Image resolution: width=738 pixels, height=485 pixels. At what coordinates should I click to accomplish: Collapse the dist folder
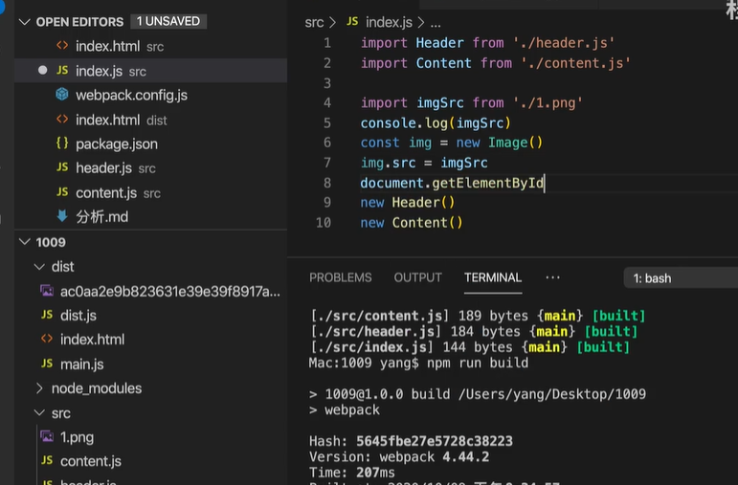pyautogui.click(x=39, y=267)
